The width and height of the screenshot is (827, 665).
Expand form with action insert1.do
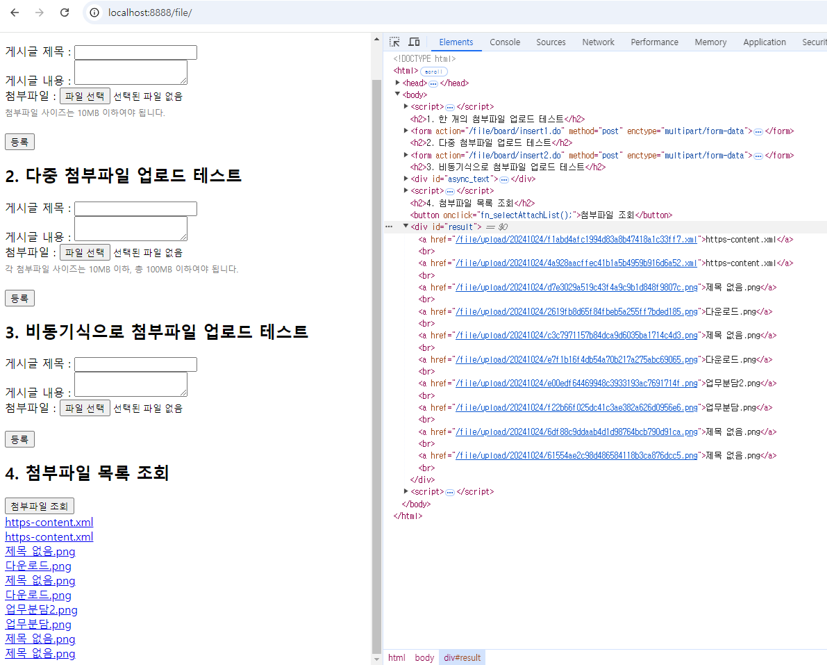coord(406,131)
